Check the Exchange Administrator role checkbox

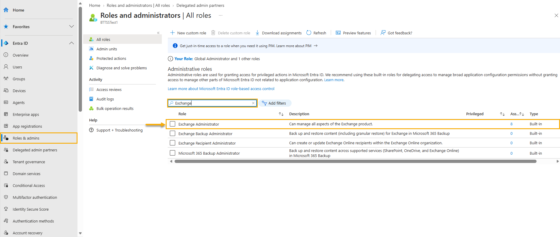click(173, 124)
